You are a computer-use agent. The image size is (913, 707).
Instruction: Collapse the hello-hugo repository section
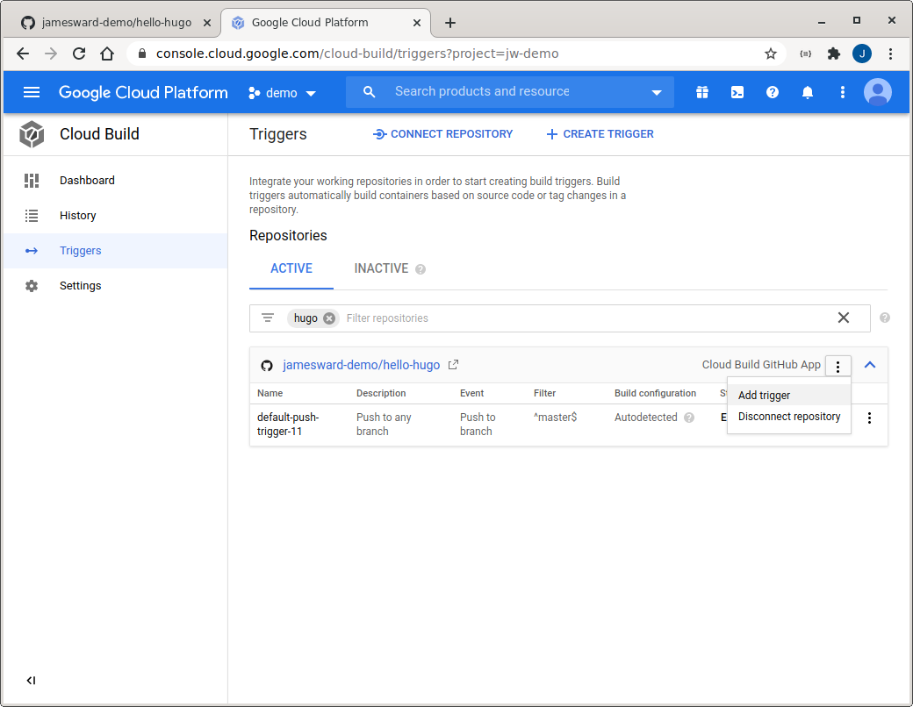click(x=870, y=365)
